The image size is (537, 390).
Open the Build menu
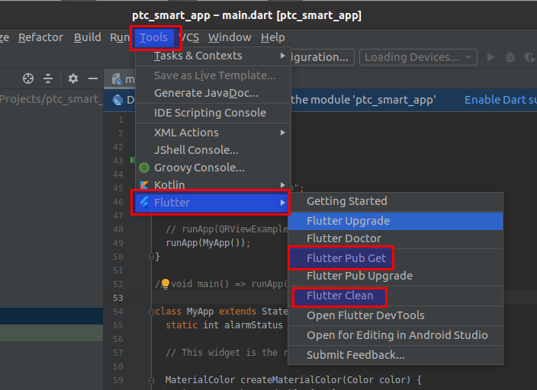point(87,37)
